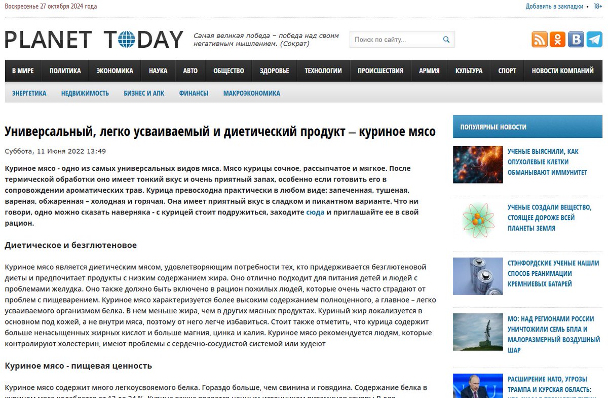Open the 'ПОЛИТИКА' menu section

click(x=65, y=71)
